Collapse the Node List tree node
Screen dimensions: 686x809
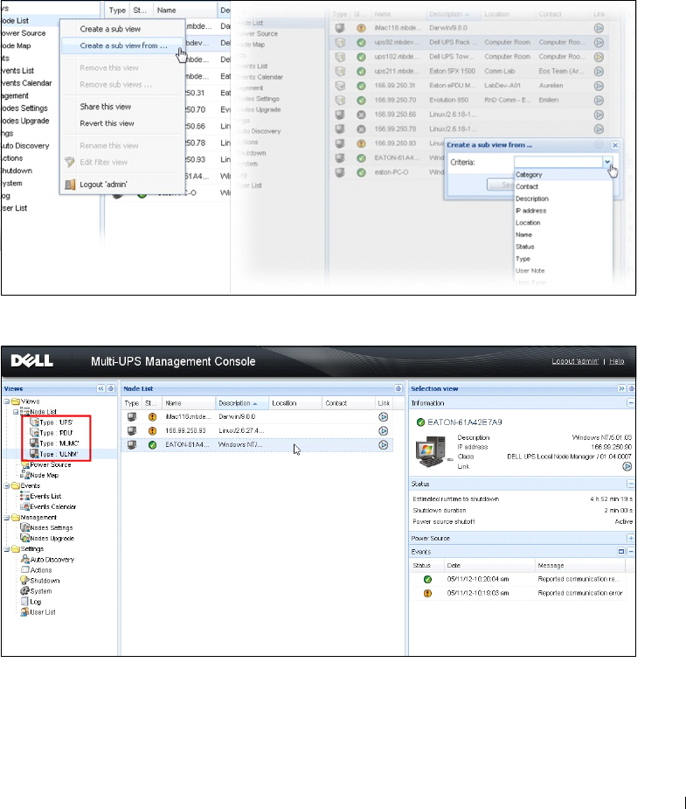point(16,412)
